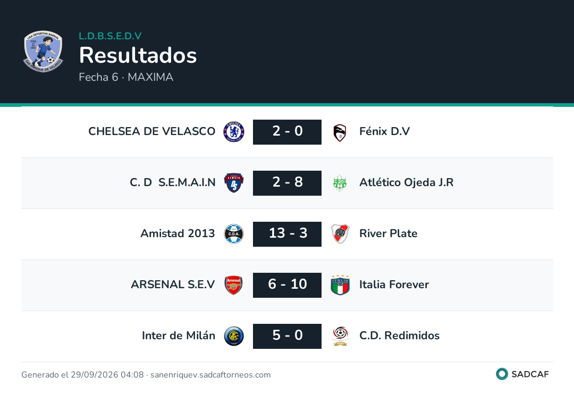
Task: Click the Atlético Ojeda J.R green crest
Action: click(340, 183)
